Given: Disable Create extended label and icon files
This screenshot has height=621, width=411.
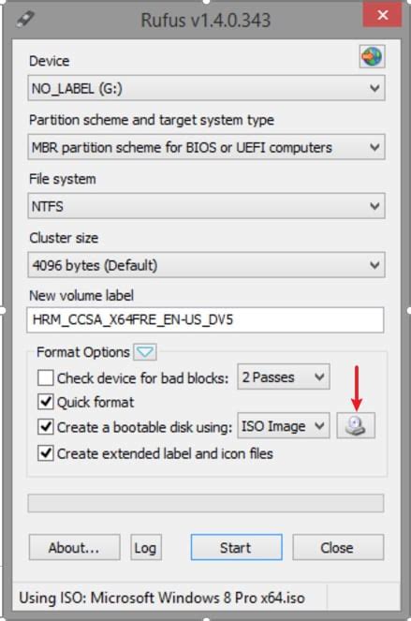Looking at the screenshot, I should click(46, 452).
